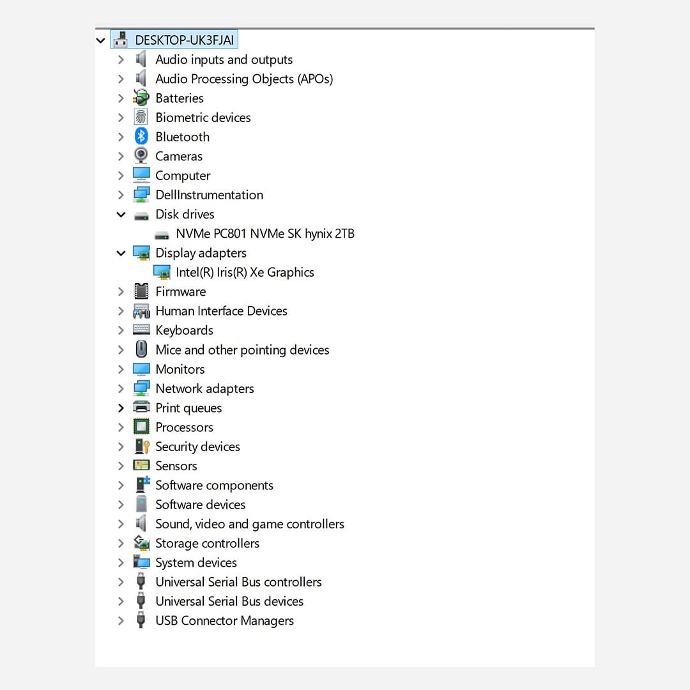Click the Keyboards category icon
The image size is (690, 690).
coord(141,330)
